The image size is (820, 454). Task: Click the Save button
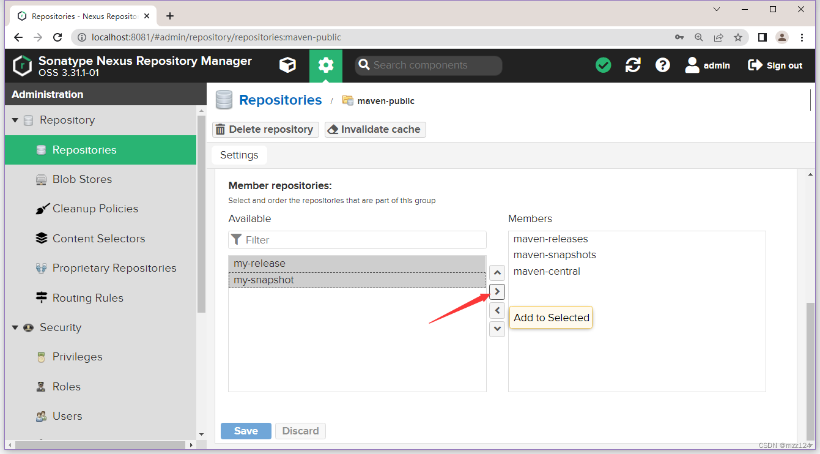pyautogui.click(x=246, y=431)
